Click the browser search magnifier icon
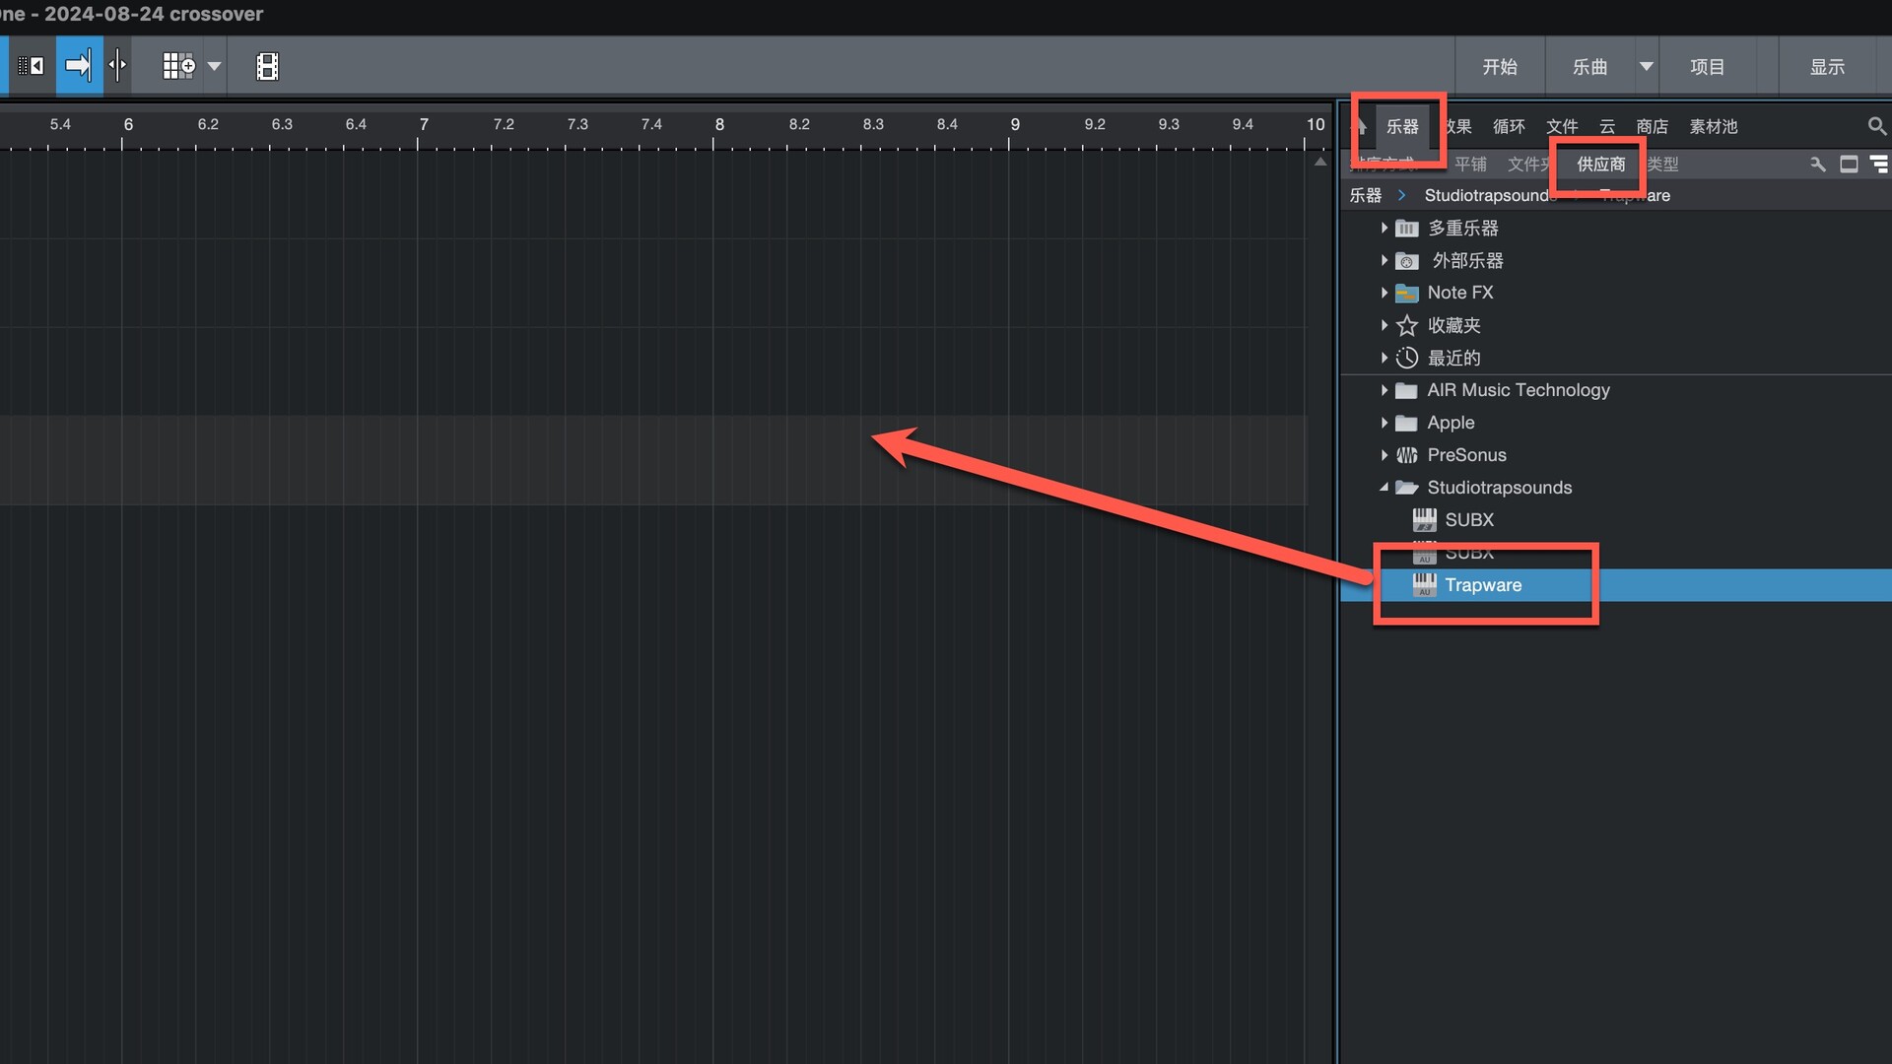Screen dimensions: 1892x1064 click(1876, 126)
